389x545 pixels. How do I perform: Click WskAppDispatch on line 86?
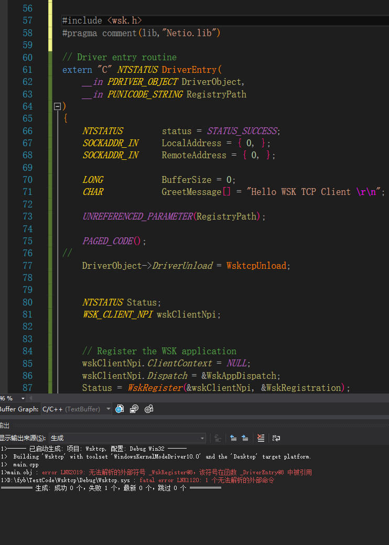[242, 376]
